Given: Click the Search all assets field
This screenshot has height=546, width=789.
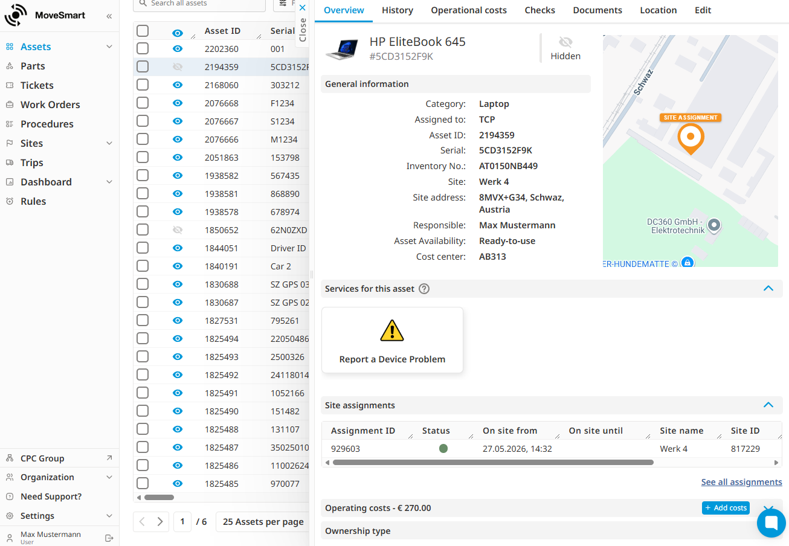Looking at the screenshot, I should click(199, 4).
